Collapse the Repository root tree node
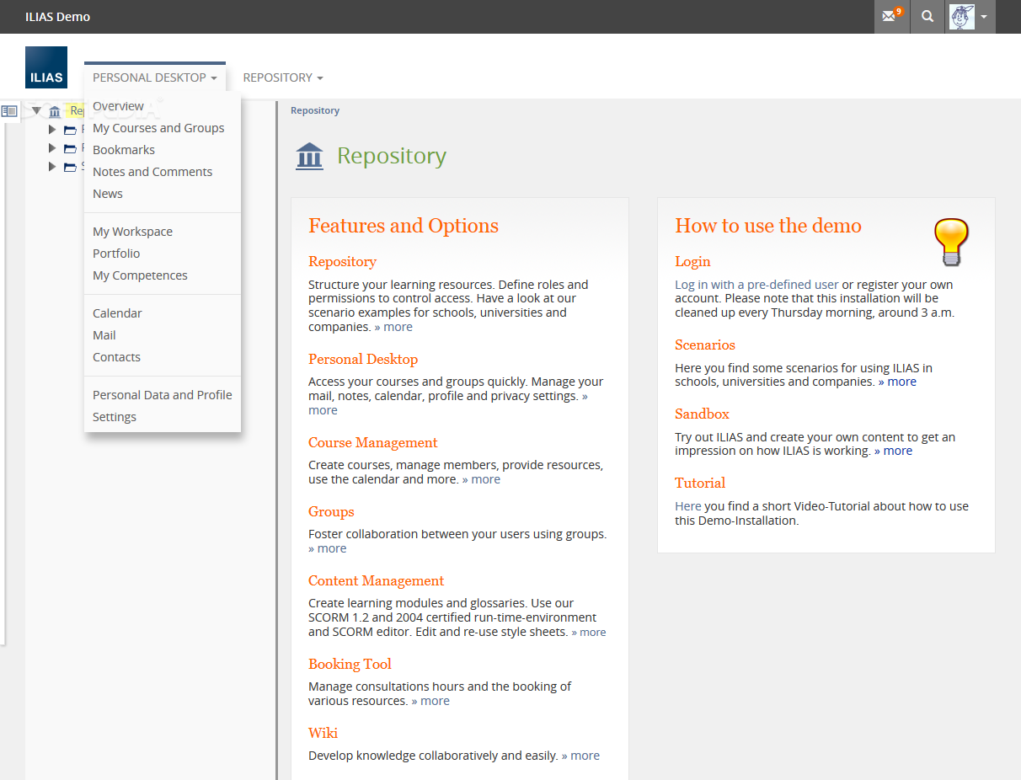The height and width of the screenshot is (780, 1021). click(36, 110)
